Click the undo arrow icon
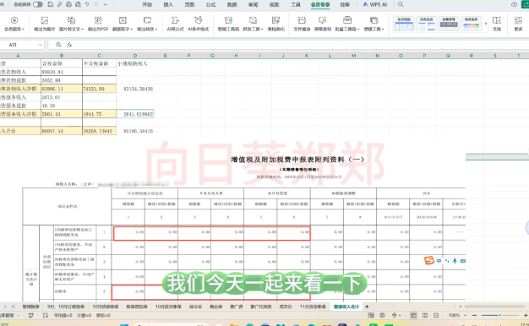 click(87, 4)
